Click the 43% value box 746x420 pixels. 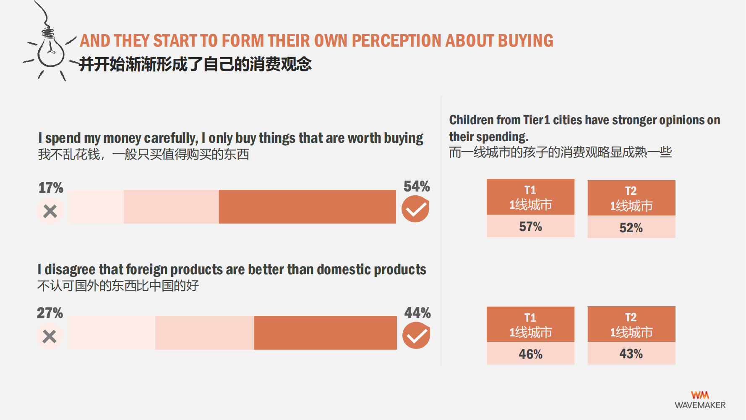point(631,354)
